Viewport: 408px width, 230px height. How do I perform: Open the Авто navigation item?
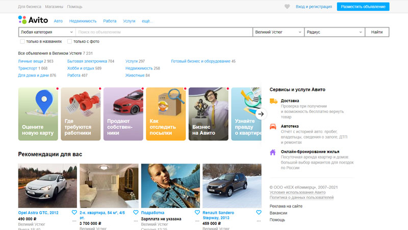pyautogui.click(x=58, y=21)
